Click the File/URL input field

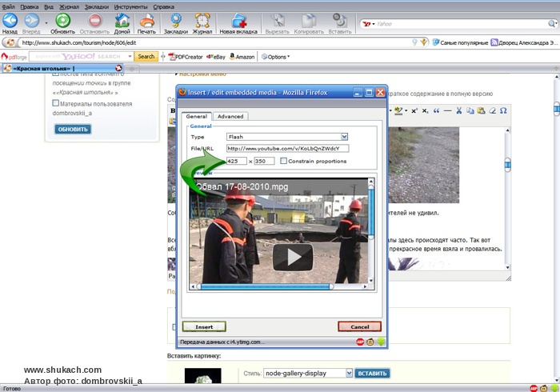pos(287,148)
